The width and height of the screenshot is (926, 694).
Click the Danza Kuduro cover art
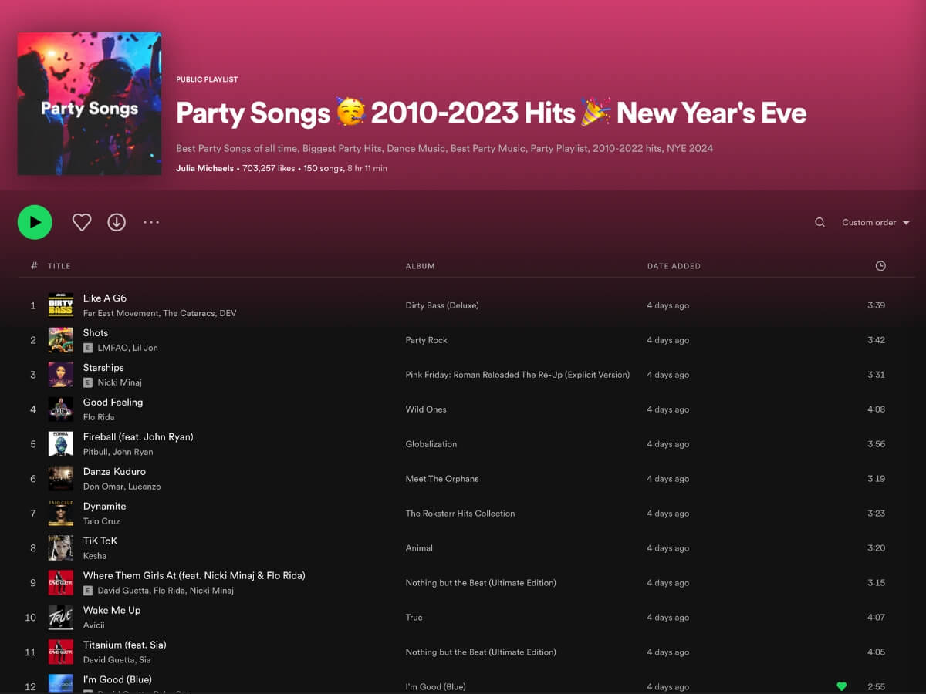pos(61,479)
